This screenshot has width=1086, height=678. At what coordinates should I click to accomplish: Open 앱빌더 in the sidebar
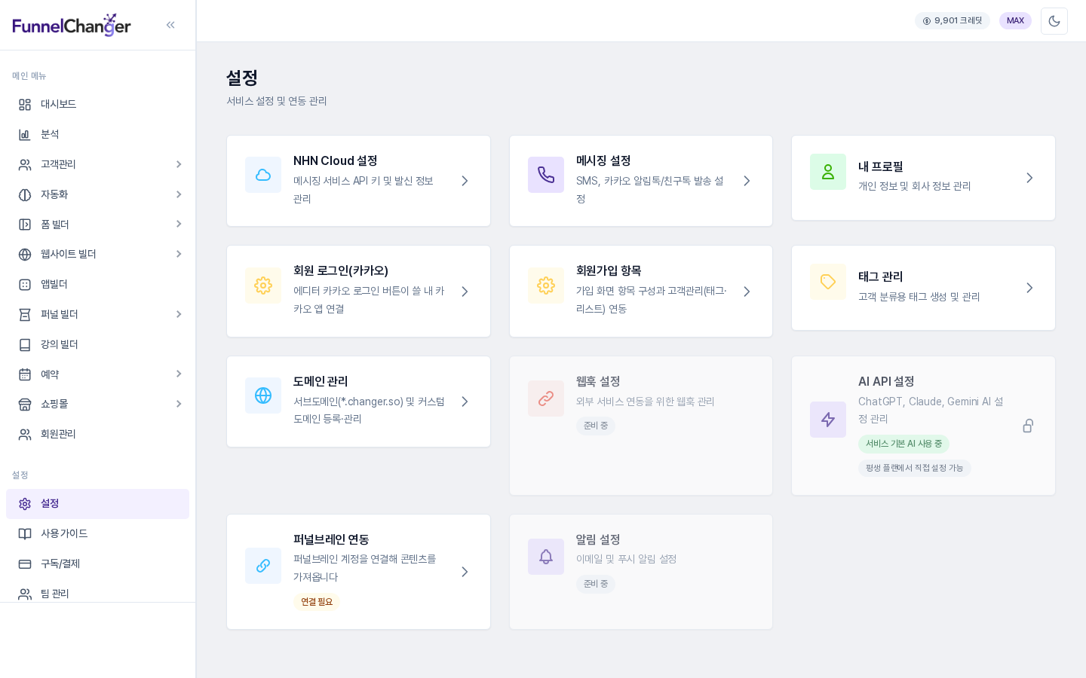click(x=97, y=285)
